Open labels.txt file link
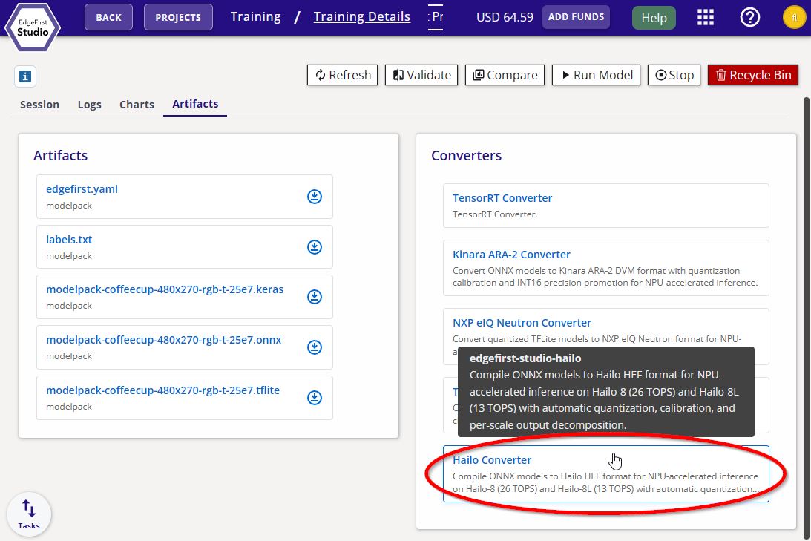This screenshot has height=541, width=811. point(69,240)
